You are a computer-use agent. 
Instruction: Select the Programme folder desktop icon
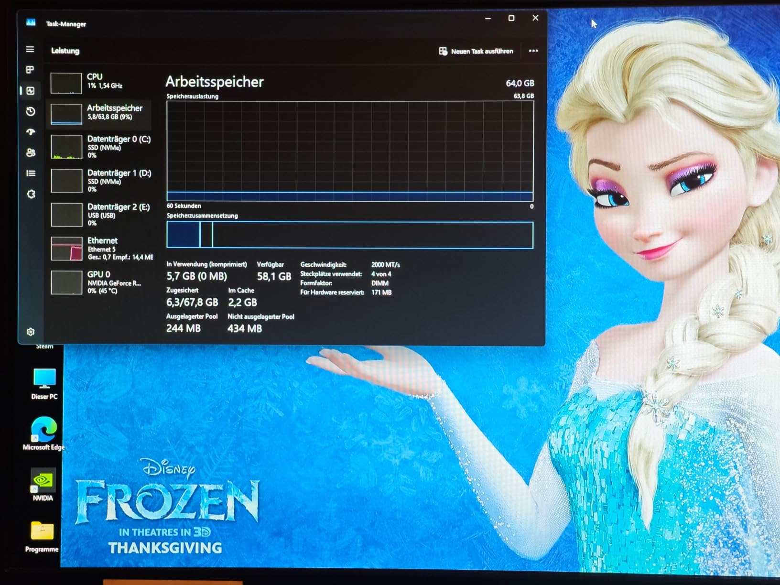(x=42, y=537)
